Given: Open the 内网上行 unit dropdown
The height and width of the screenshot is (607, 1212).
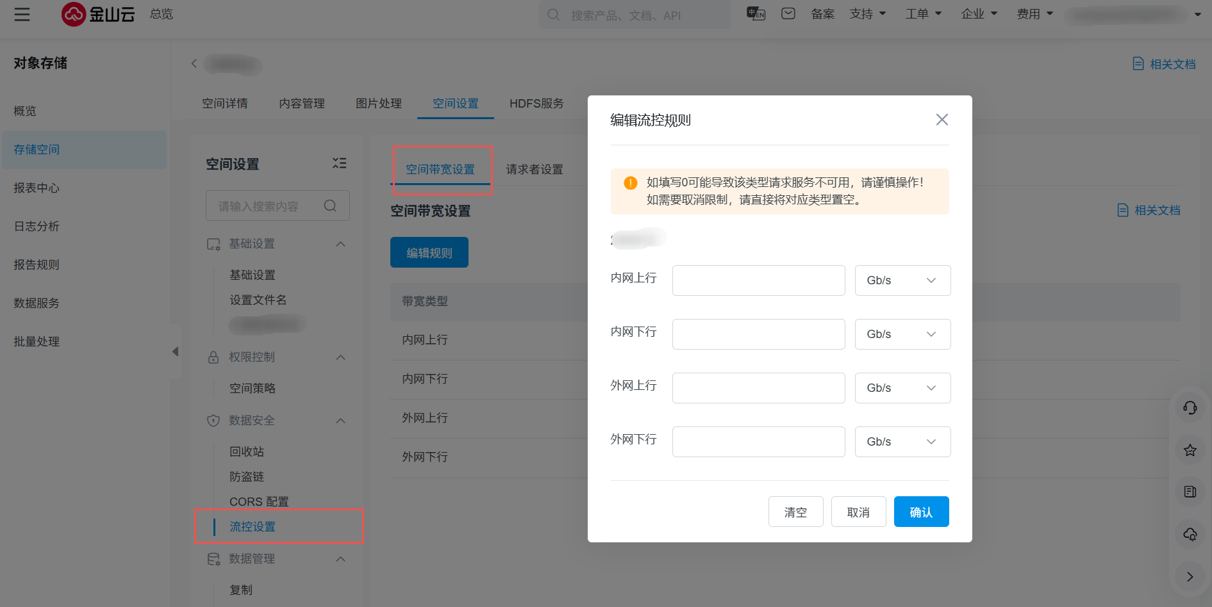Looking at the screenshot, I should click(x=902, y=280).
